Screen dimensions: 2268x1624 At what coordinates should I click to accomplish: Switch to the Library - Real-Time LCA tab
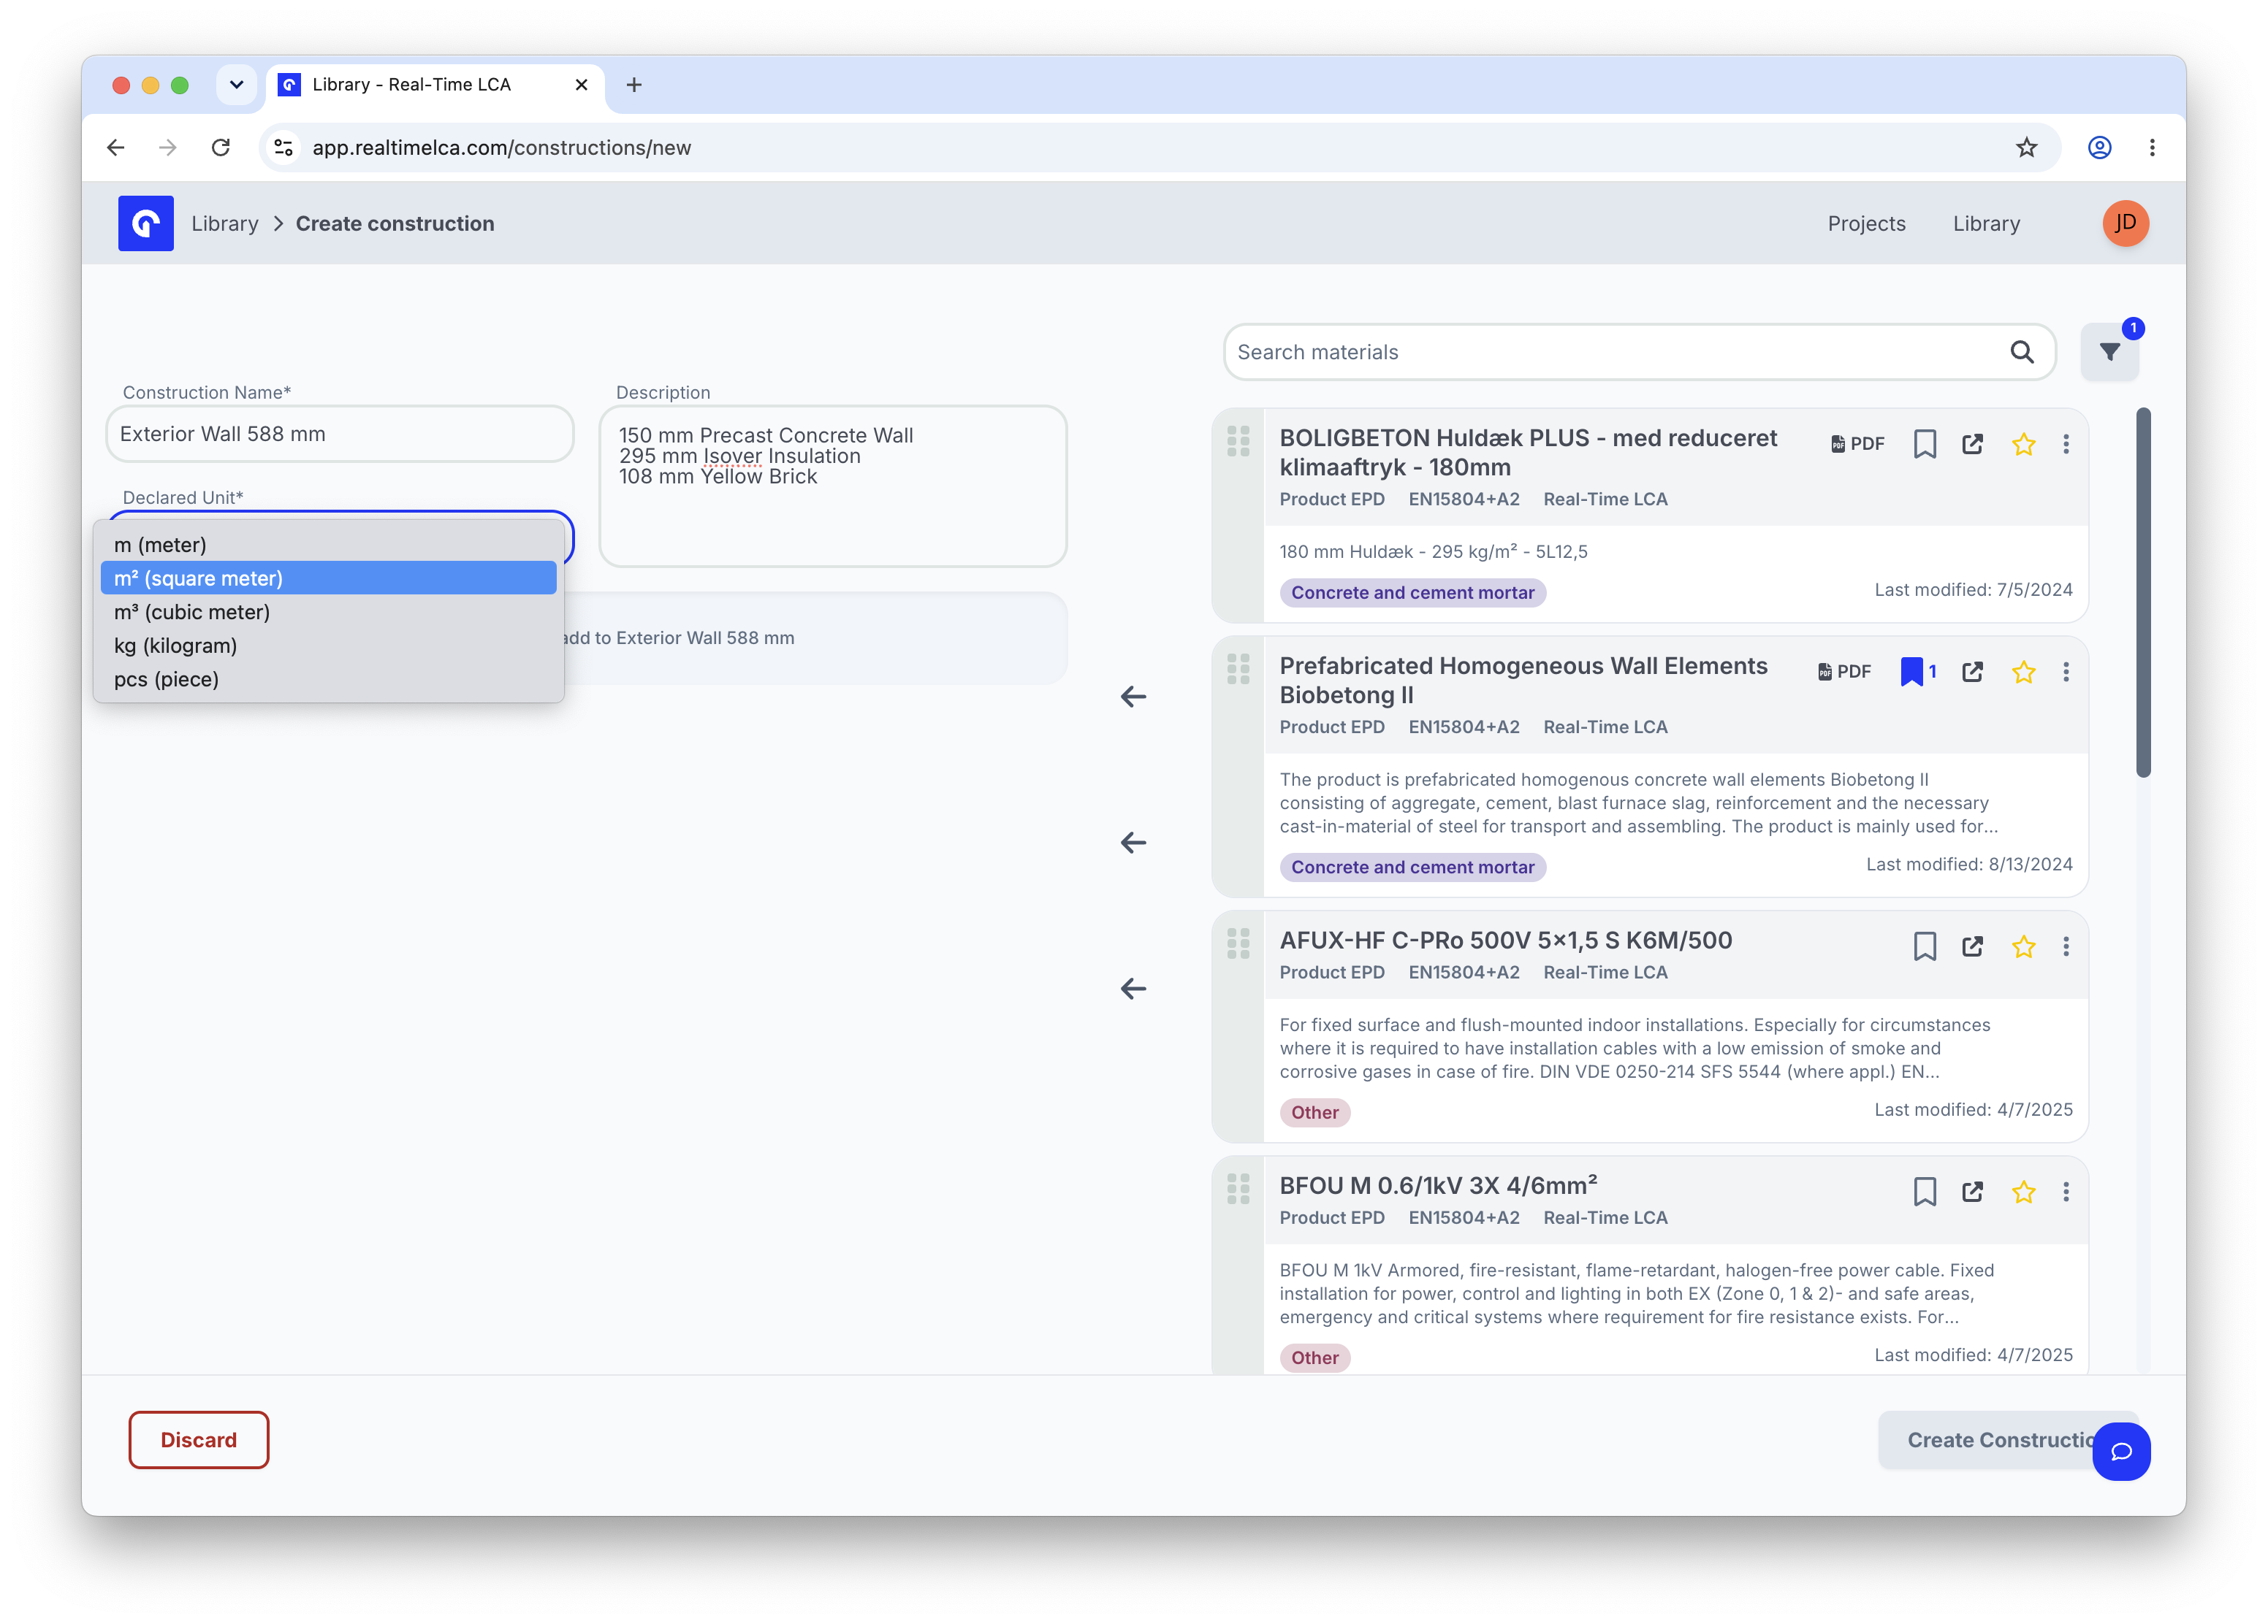coord(434,85)
